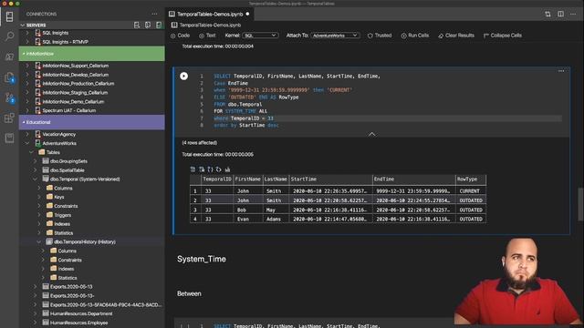Expand the Triggers folder
This screenshot has width=584, height=328.
pos(39,215)
